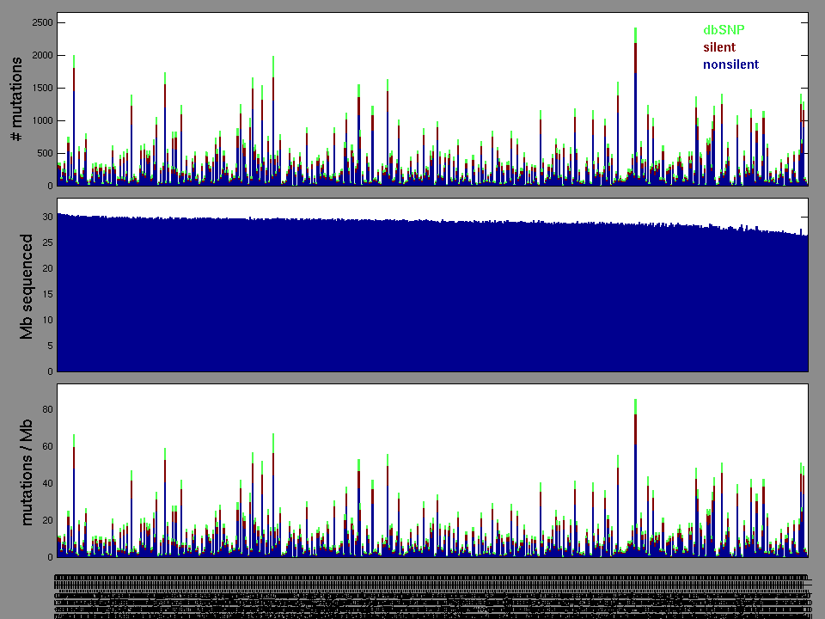Click the 1500 tick on mutations axis
The height and width of the screenshot is (619, 825).
40,88
